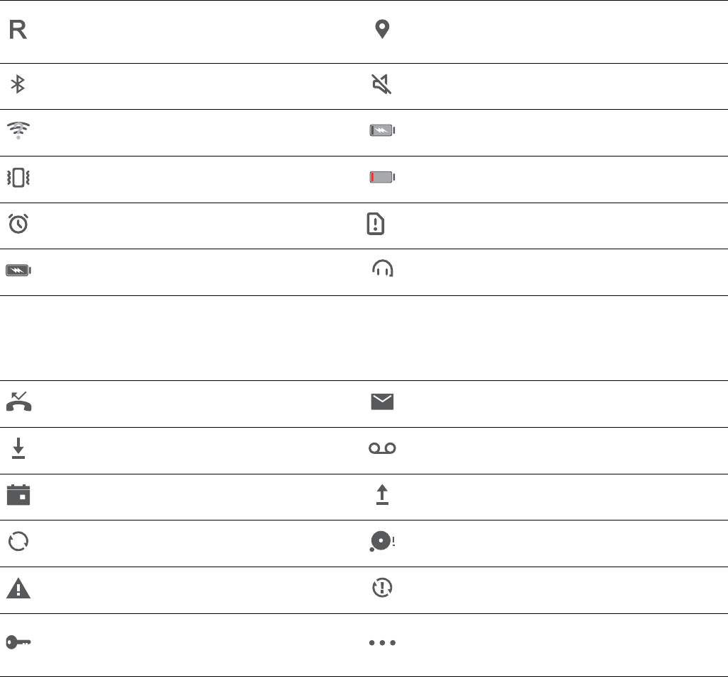
Task: Tap the Bluetooth icon
Action: [x=18, y=86]
